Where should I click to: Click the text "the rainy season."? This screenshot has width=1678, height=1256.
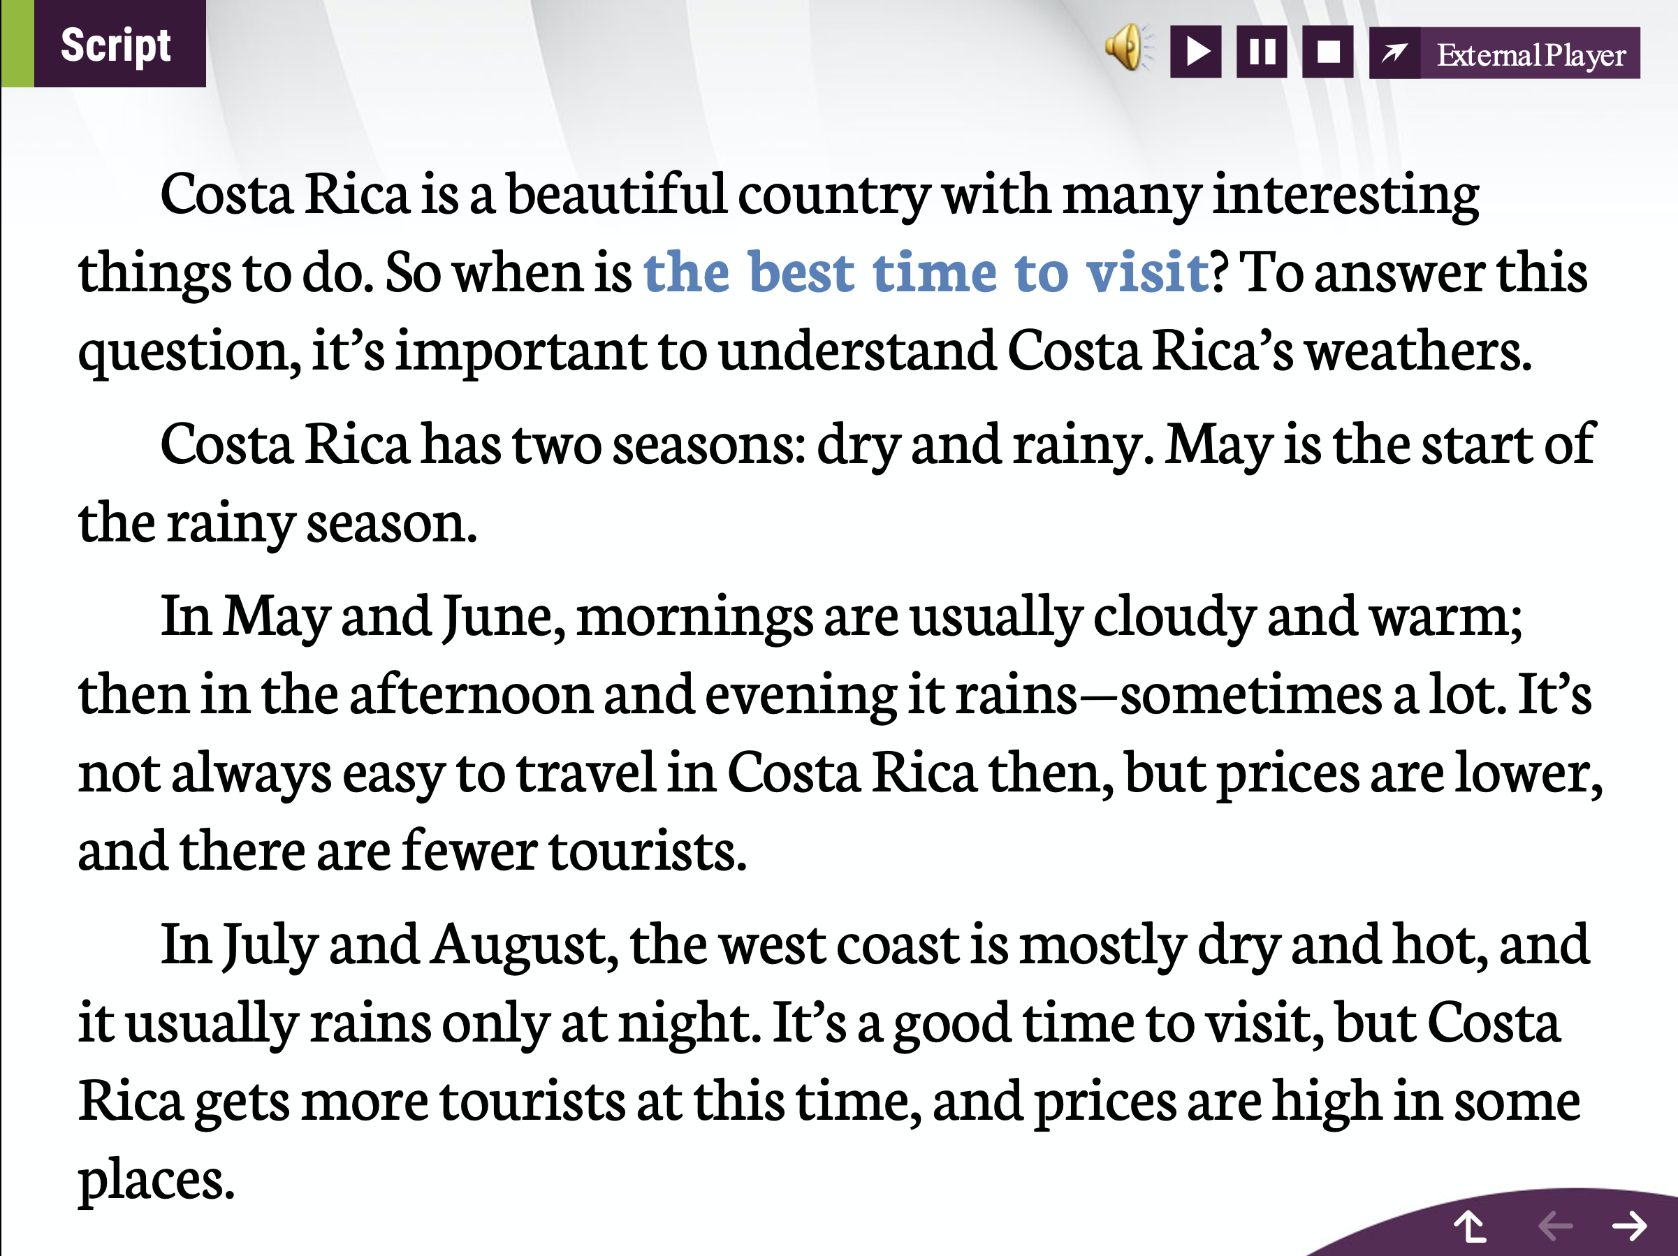pyautogui.click(x=277, y=523)
